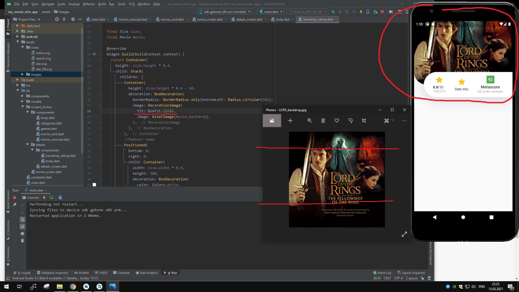519x292 pixels.
Task: Open Windows Start menu
Action: pyautogui.click(x=6, y=287)
